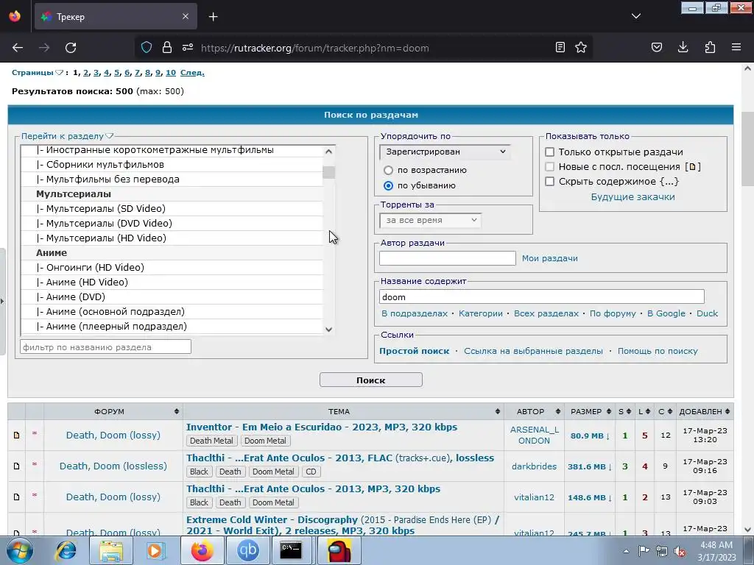Click the Простой поиск link
The image size is (754, 565).
(414, 351)
